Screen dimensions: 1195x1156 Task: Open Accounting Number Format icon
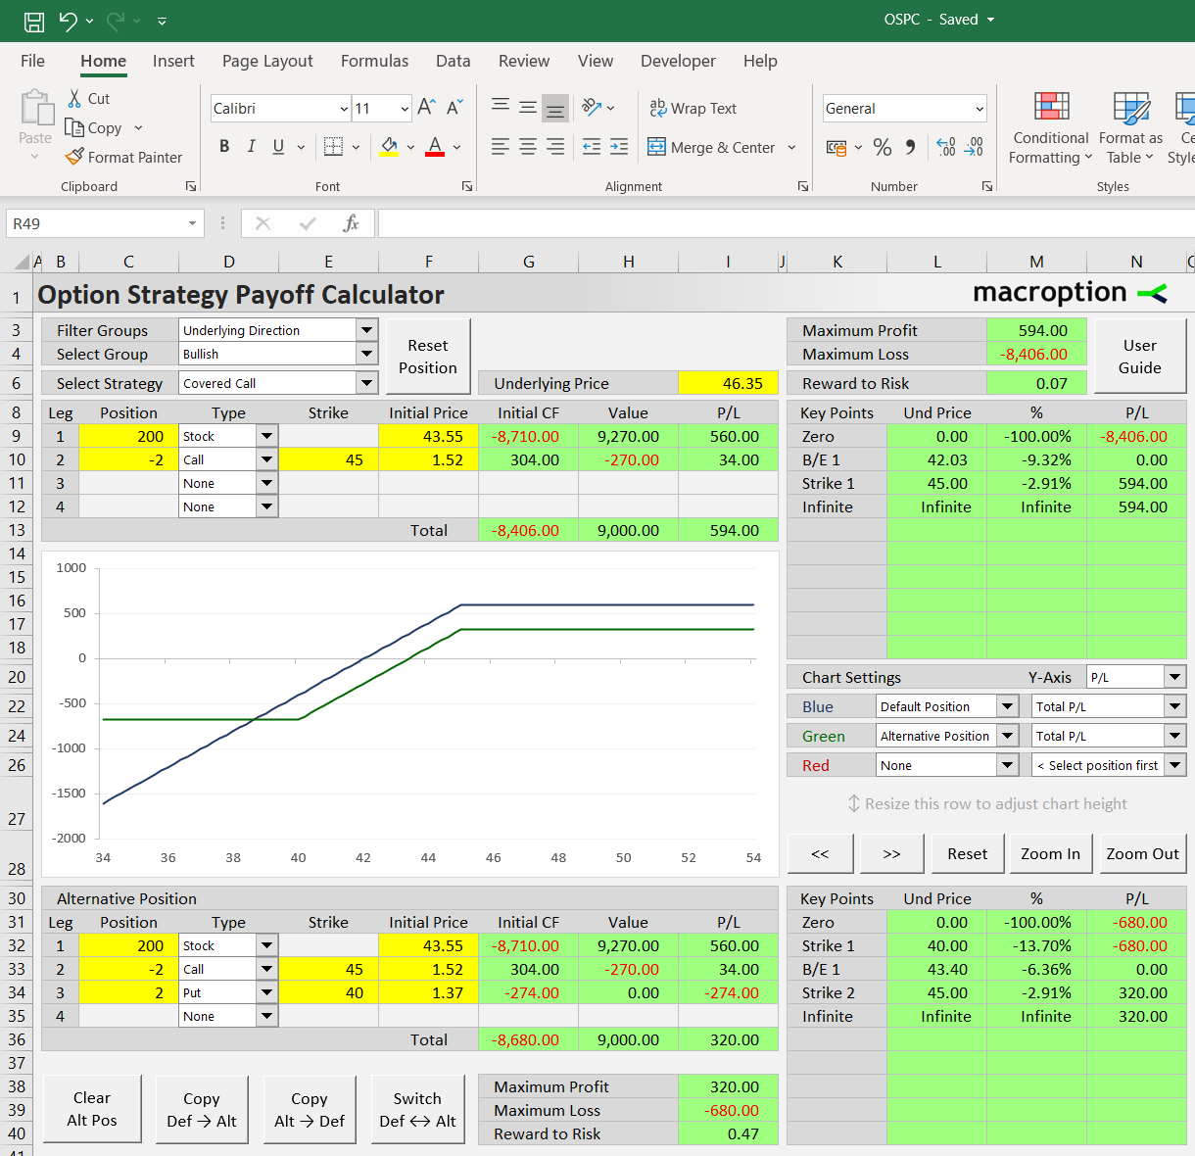tap(836, 147)
